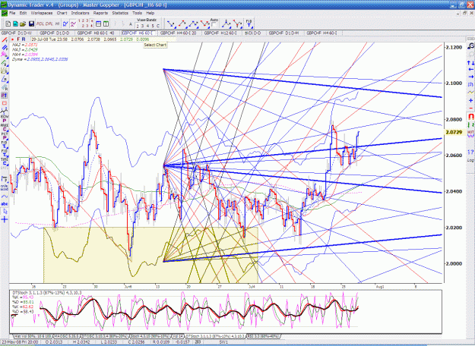Select the arrow pointer tool in left sidebar
The width and height of the screenshot is (475, 346).
click(x=5, y=212)
